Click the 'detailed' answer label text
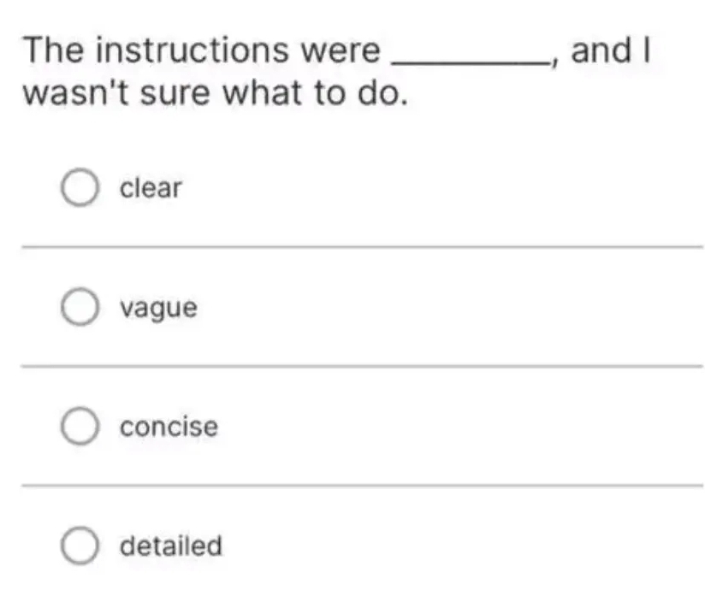Screen dimensions: 705x590 click(170, 546)
